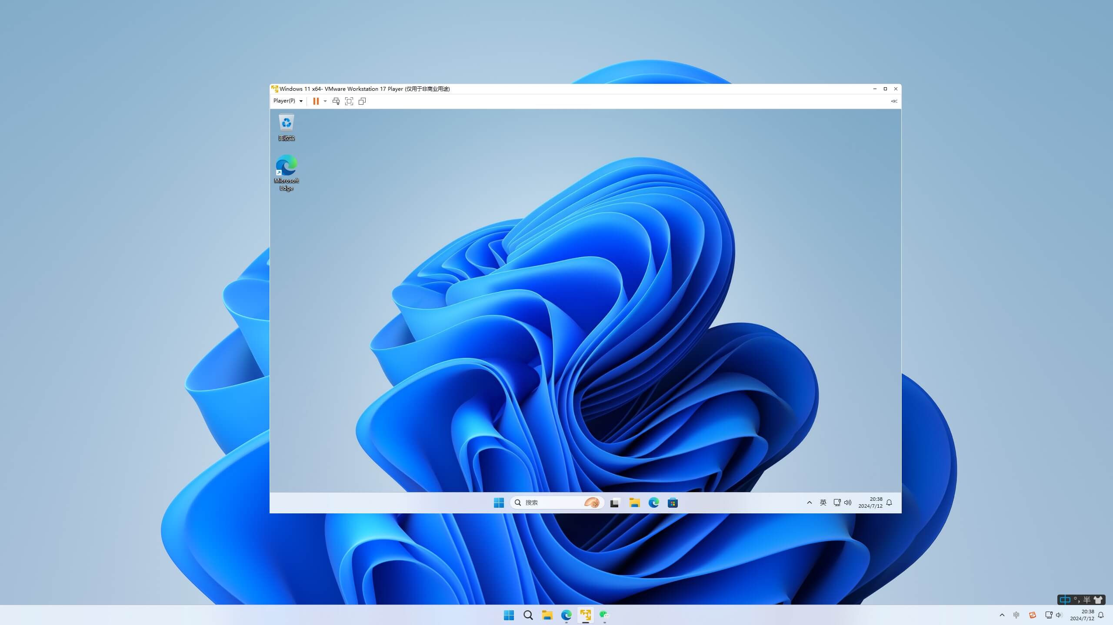The height and width of the screenshot is (625, 1113).
Task: Click the VMware Player icon on host taskbar
Action: (585, 615)
